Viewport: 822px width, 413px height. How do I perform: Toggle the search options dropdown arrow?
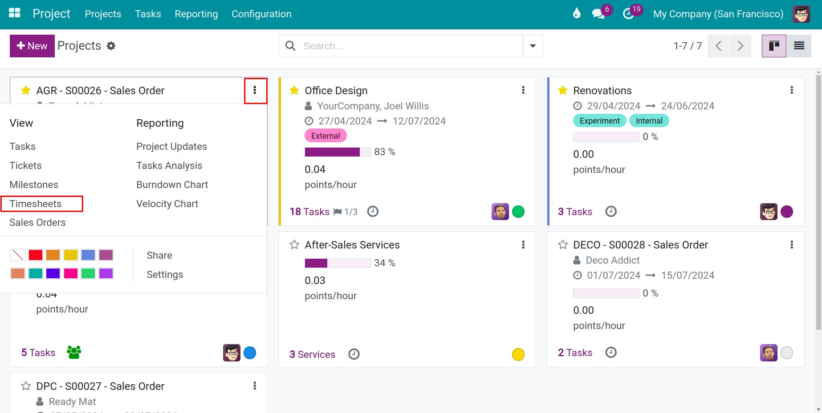click(x=533, y=46)
